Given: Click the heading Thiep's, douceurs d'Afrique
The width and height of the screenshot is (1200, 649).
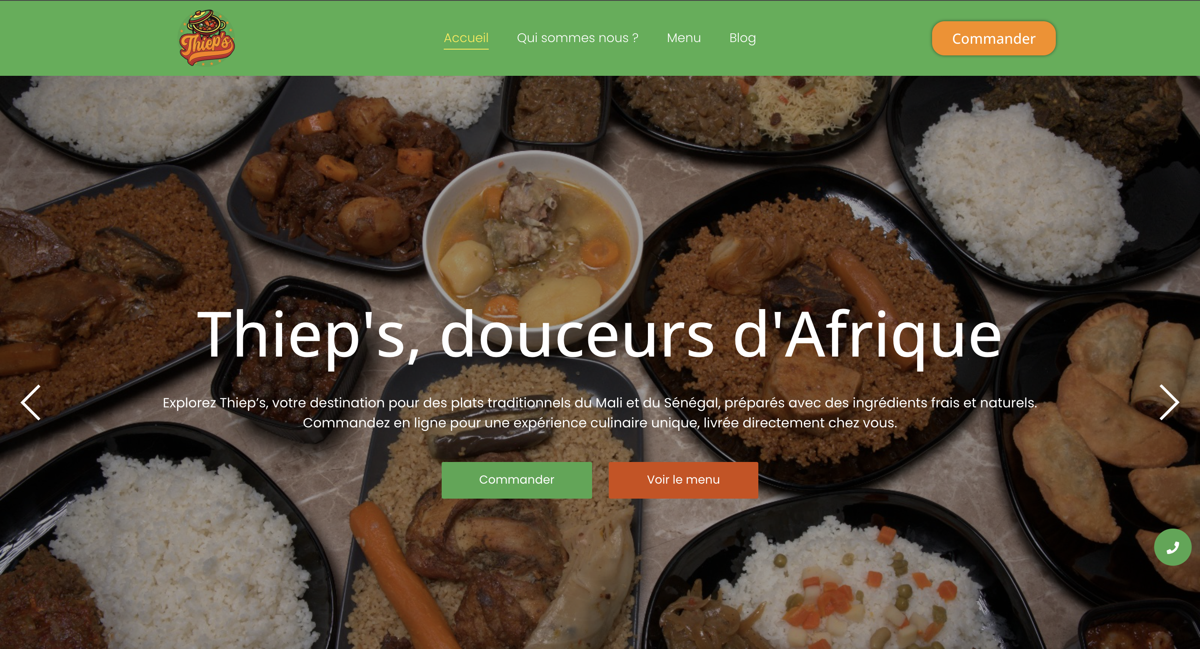Looking at the screenshot, I should coord(600,335).
